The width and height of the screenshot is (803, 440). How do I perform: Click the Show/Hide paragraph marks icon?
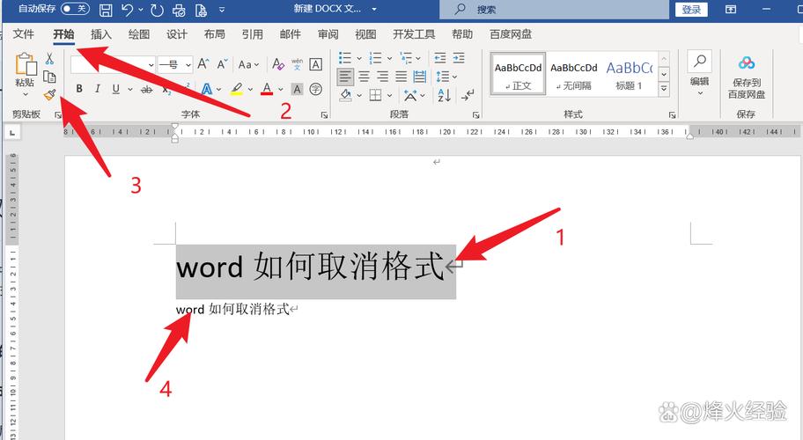[x=468, y=95]
